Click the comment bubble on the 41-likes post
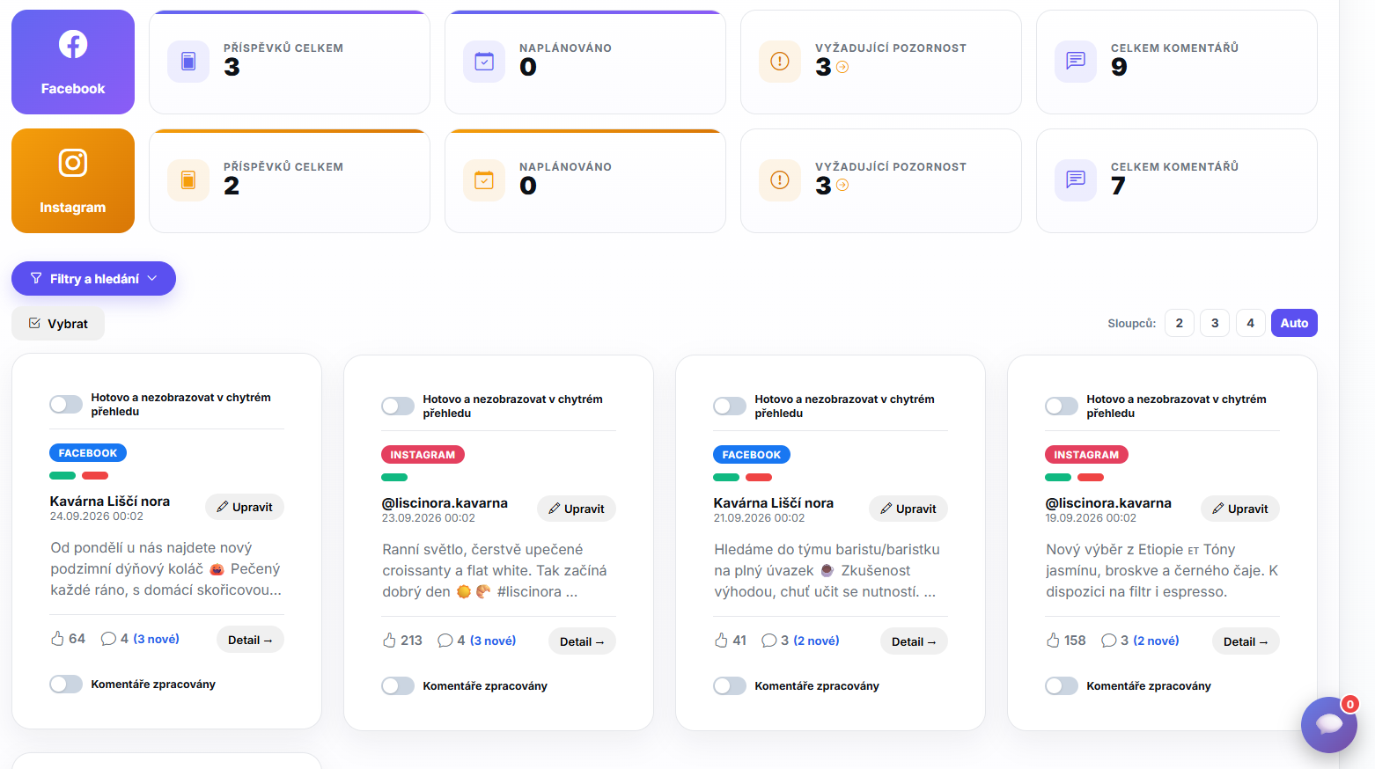Screen dimensions: 1375x769 point(769,641)
